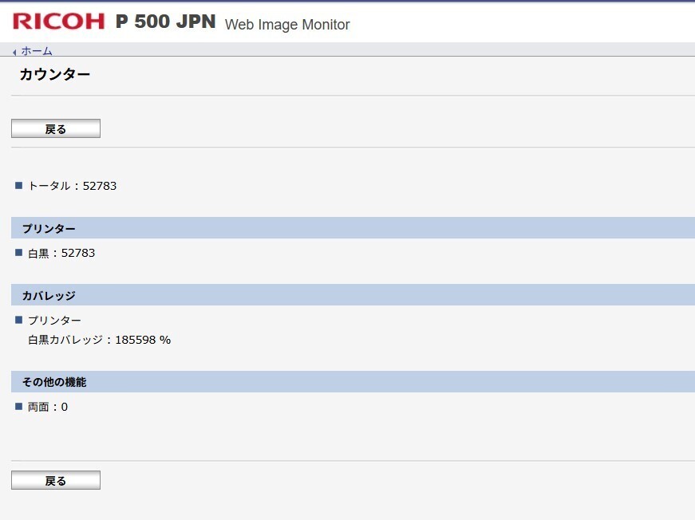The height and width of the screenshot is (520, 695).
Task: Click the カウンター page title
Action: point(55,76)
